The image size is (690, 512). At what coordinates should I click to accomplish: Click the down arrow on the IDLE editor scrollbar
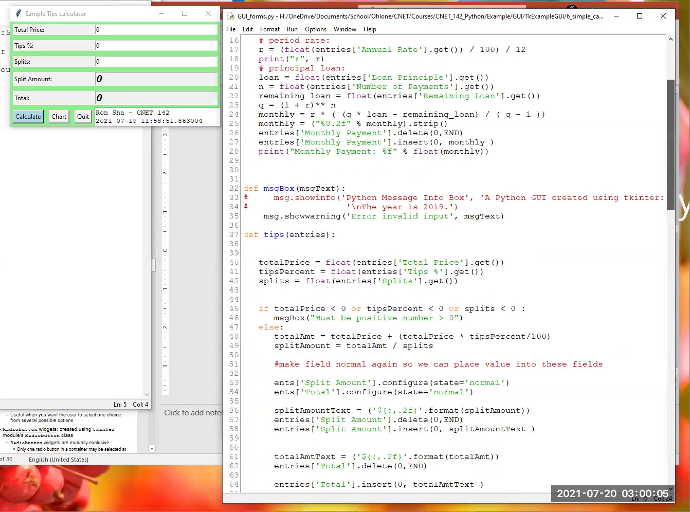click(x=670, y=489)
